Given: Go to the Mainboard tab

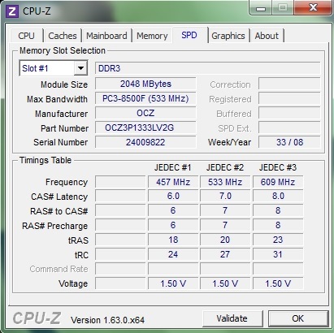Looking at the screenshot, I should tap(106, 36).
